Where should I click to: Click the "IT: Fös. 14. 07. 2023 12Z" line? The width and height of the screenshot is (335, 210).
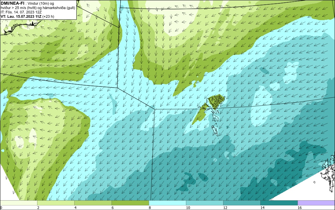point(21,12)
